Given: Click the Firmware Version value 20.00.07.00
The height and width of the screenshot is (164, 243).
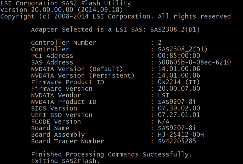Looking at the screenshot, I should (x=179, y=89).
